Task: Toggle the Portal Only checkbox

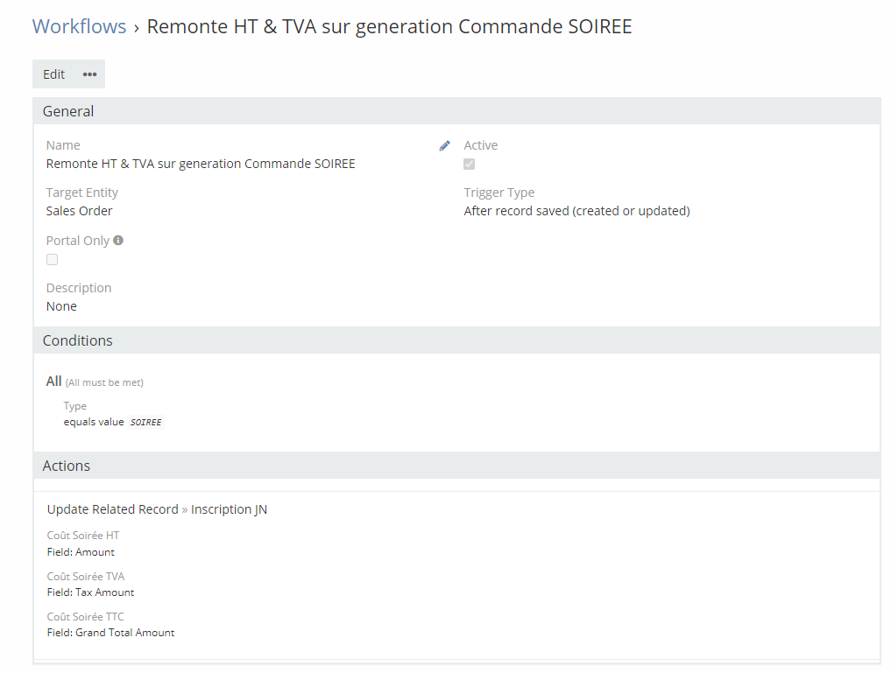Action: [53, 260]
